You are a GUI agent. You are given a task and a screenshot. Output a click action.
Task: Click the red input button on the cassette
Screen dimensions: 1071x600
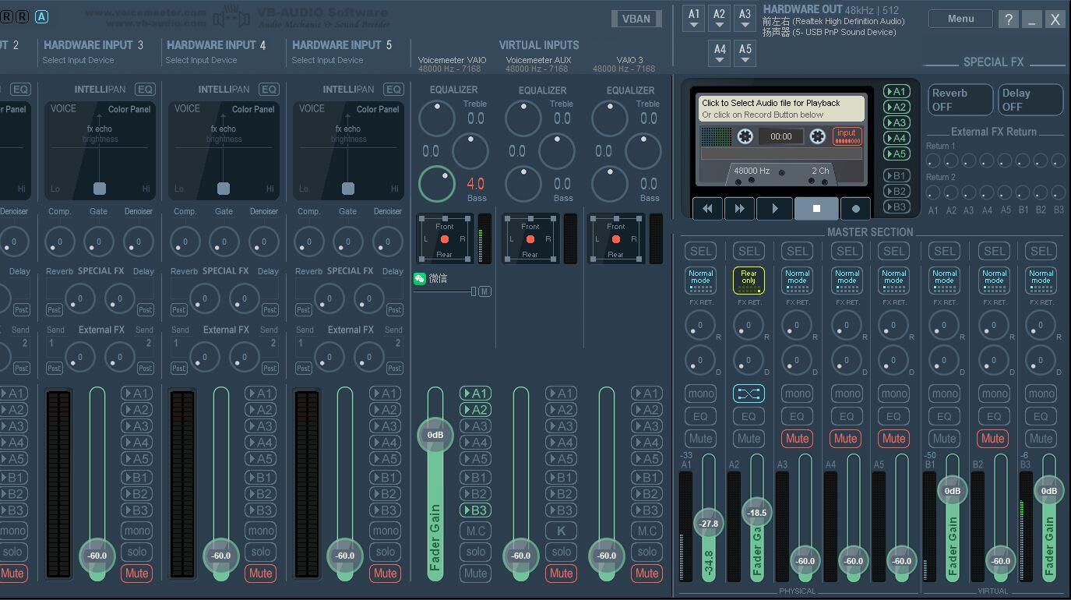point(847,136)
